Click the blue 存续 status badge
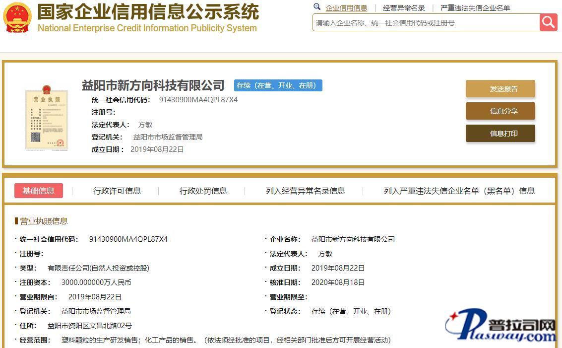 [278, 85]
